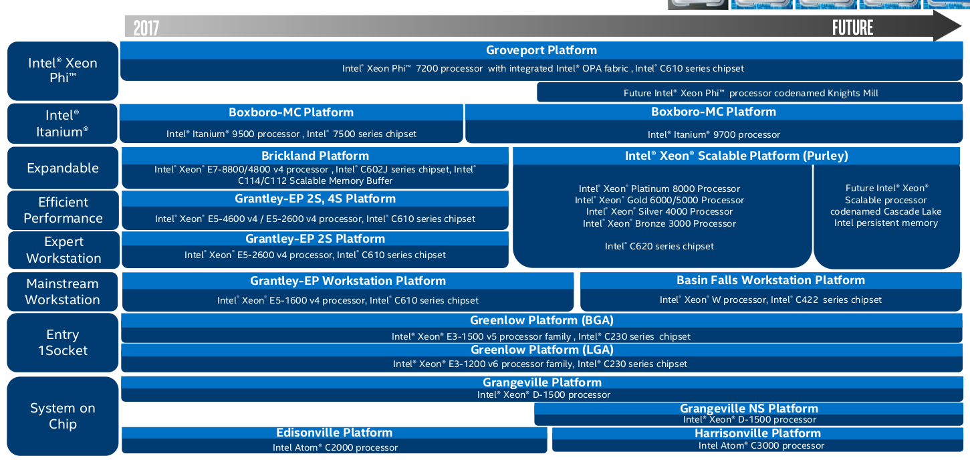
Task: Click the Cascade Lake future processor box
Action: click(x=886, y=206)
